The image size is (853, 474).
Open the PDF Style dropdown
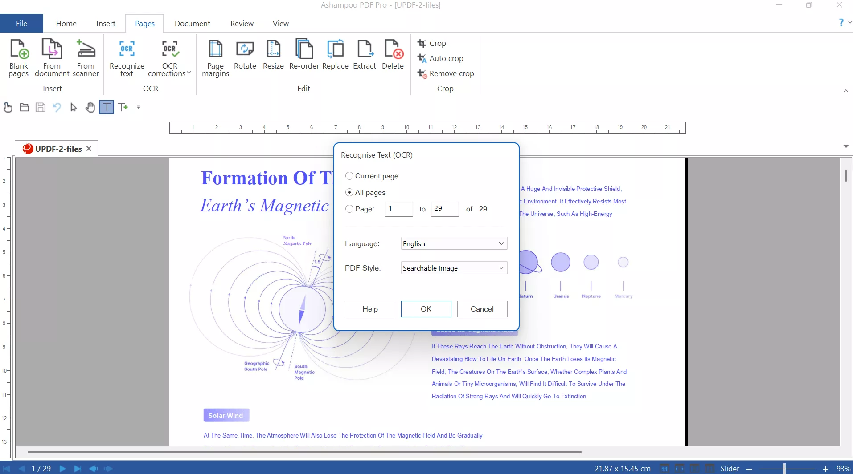click(454, 267)
